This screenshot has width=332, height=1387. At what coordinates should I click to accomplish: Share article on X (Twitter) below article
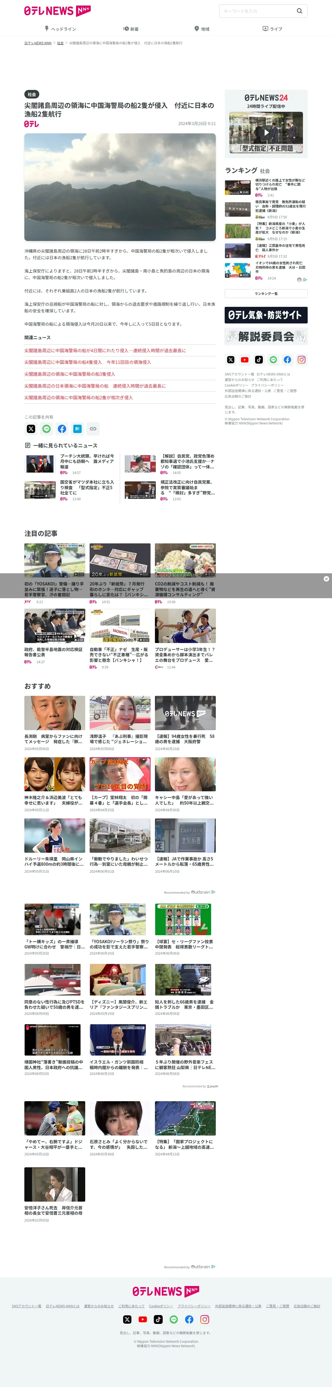pyautogui.click(x=31, y=429)
